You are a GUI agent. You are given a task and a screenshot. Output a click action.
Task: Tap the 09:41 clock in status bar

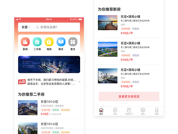click(49, 19)
